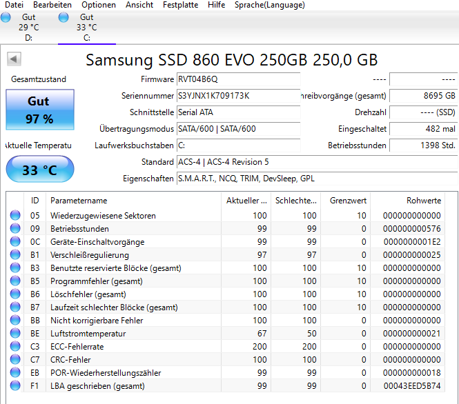This screenshot has width=459, height=404.
Task: Click the ID column header
Action: click(35, 201)
